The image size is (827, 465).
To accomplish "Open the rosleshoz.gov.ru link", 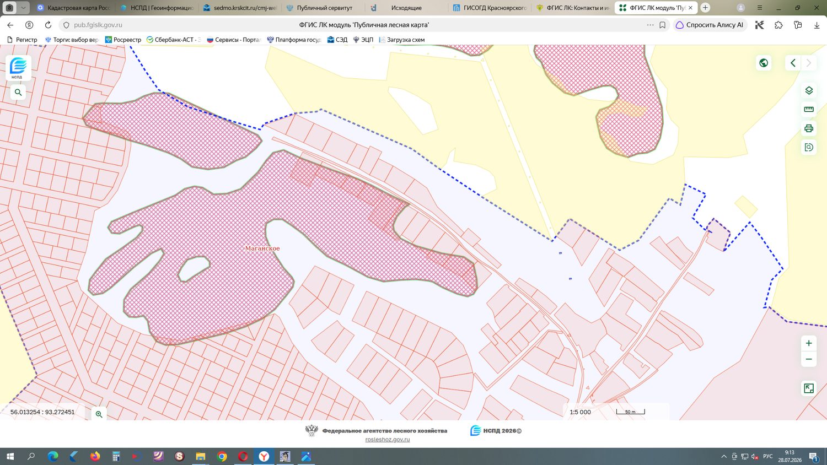I will point(388,440).
